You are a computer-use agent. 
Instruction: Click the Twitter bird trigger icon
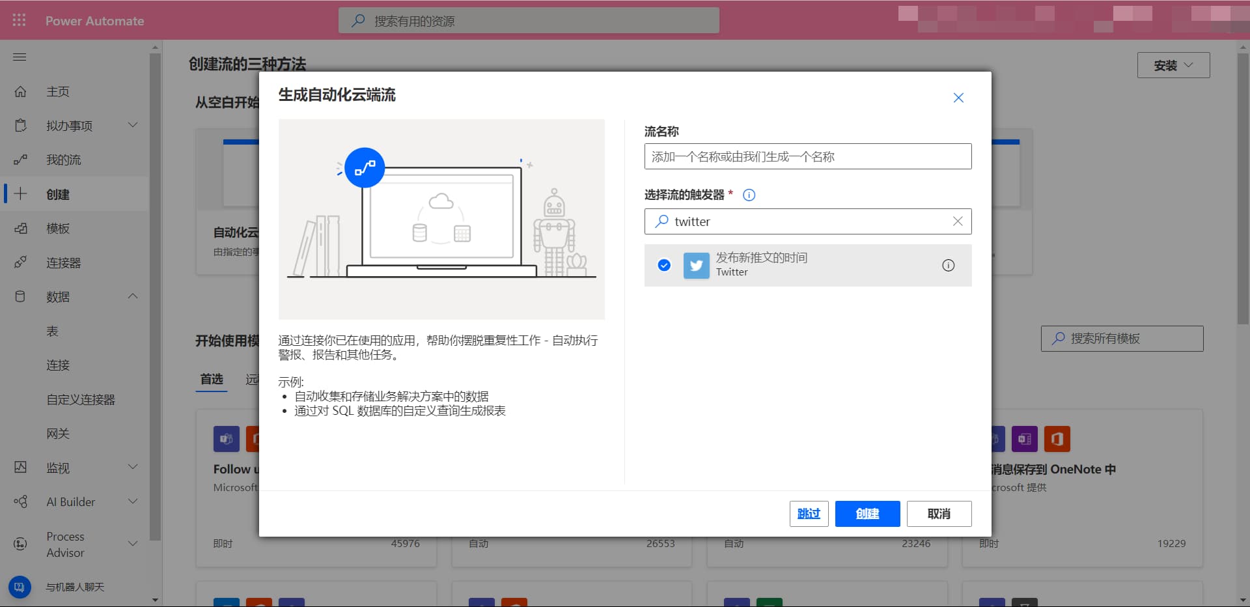[x=697, y=265]
